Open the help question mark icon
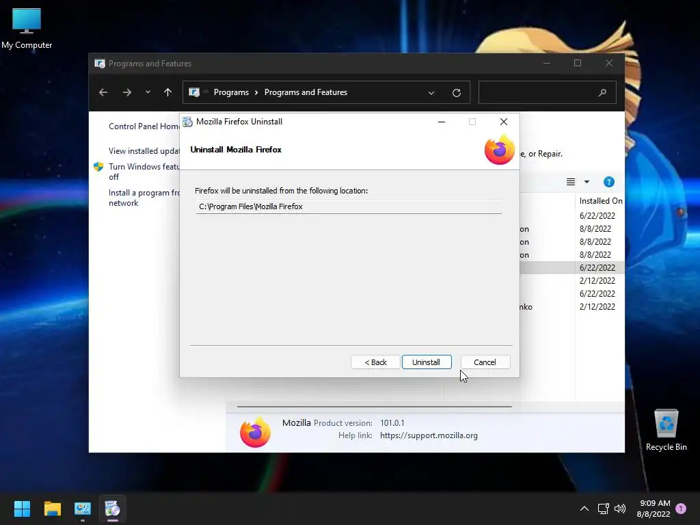Image resolution: width=700 pixels, height=525 pixels. pos(609,182)
